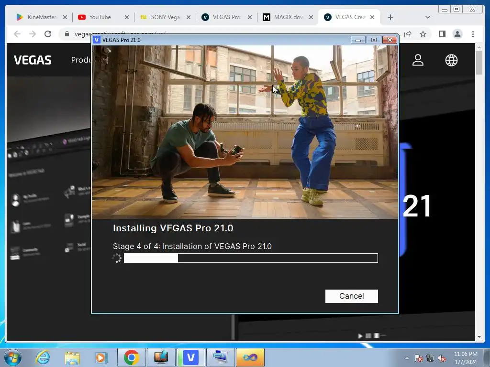Open a new browser tab
The image size is (490, 367).
click(x=390, y=17)
